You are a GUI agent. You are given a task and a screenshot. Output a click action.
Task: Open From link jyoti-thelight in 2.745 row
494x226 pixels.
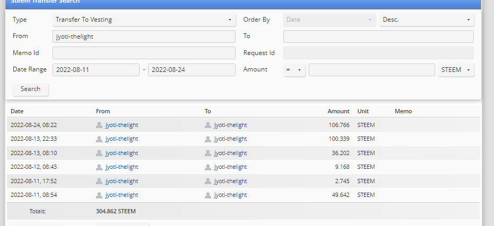point(122,181)
